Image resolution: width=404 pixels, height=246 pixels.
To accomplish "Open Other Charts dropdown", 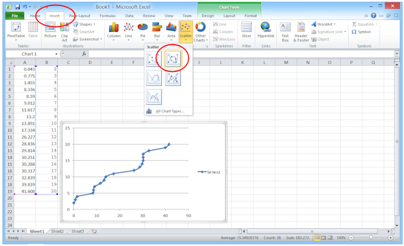I will [201, 31].
